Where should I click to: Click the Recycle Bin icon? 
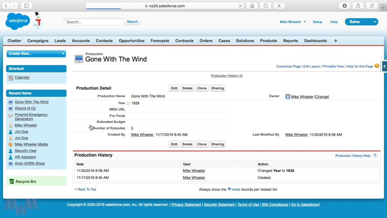pyautogui.click(x=11, y=181)
